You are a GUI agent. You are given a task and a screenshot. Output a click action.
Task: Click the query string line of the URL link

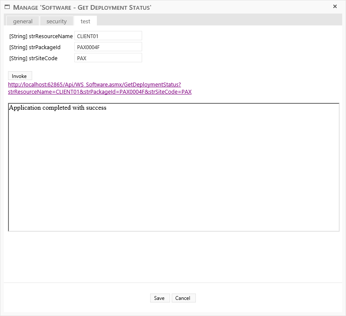[99, 92]
